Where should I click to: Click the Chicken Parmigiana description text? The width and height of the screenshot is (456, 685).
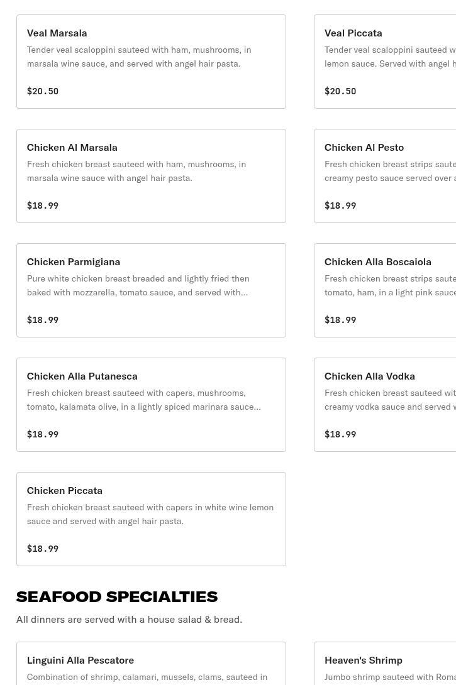click(x=138, y=285)
